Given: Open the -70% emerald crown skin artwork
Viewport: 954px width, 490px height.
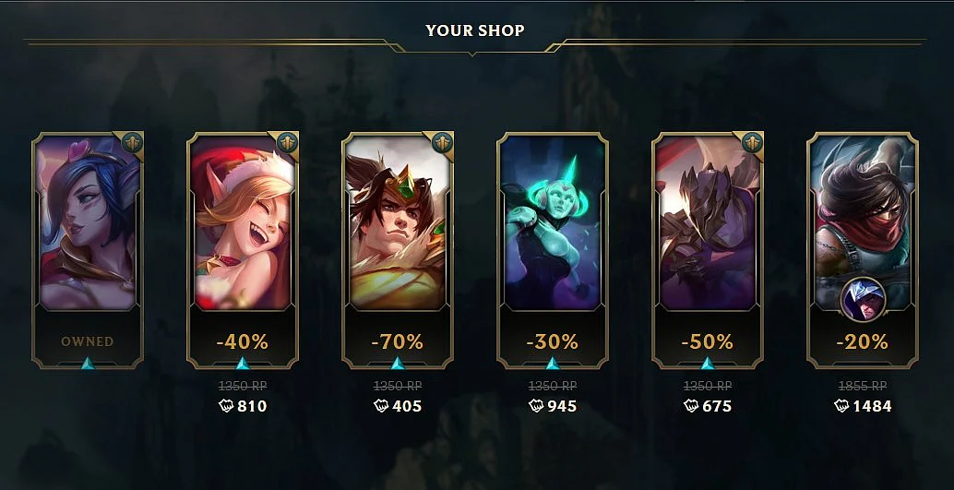Looking at the screenshot, I should [398, 222].
